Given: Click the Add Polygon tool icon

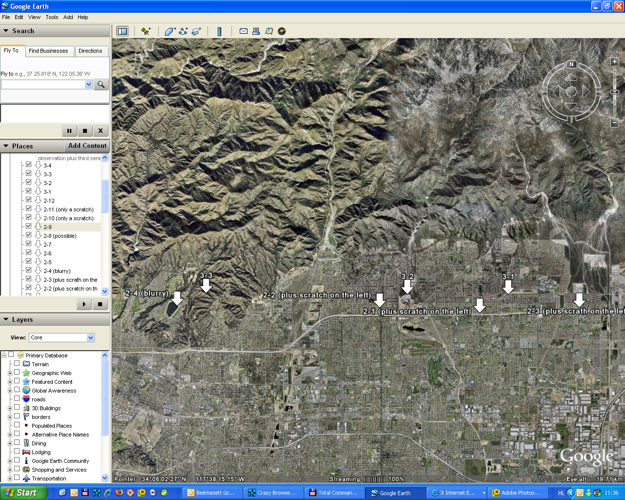Looking at the screenshot, I should point(170,31).
